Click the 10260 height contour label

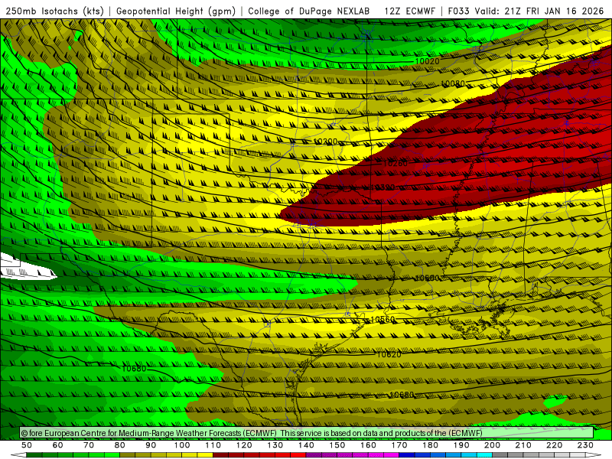(395, 163)
